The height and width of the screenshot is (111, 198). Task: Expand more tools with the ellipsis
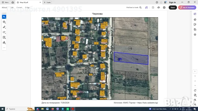point(4,47)
